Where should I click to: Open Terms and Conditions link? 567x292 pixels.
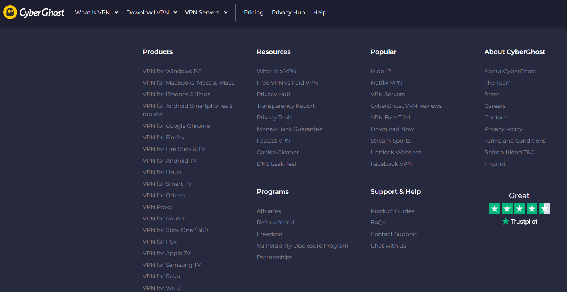[515, 141]
